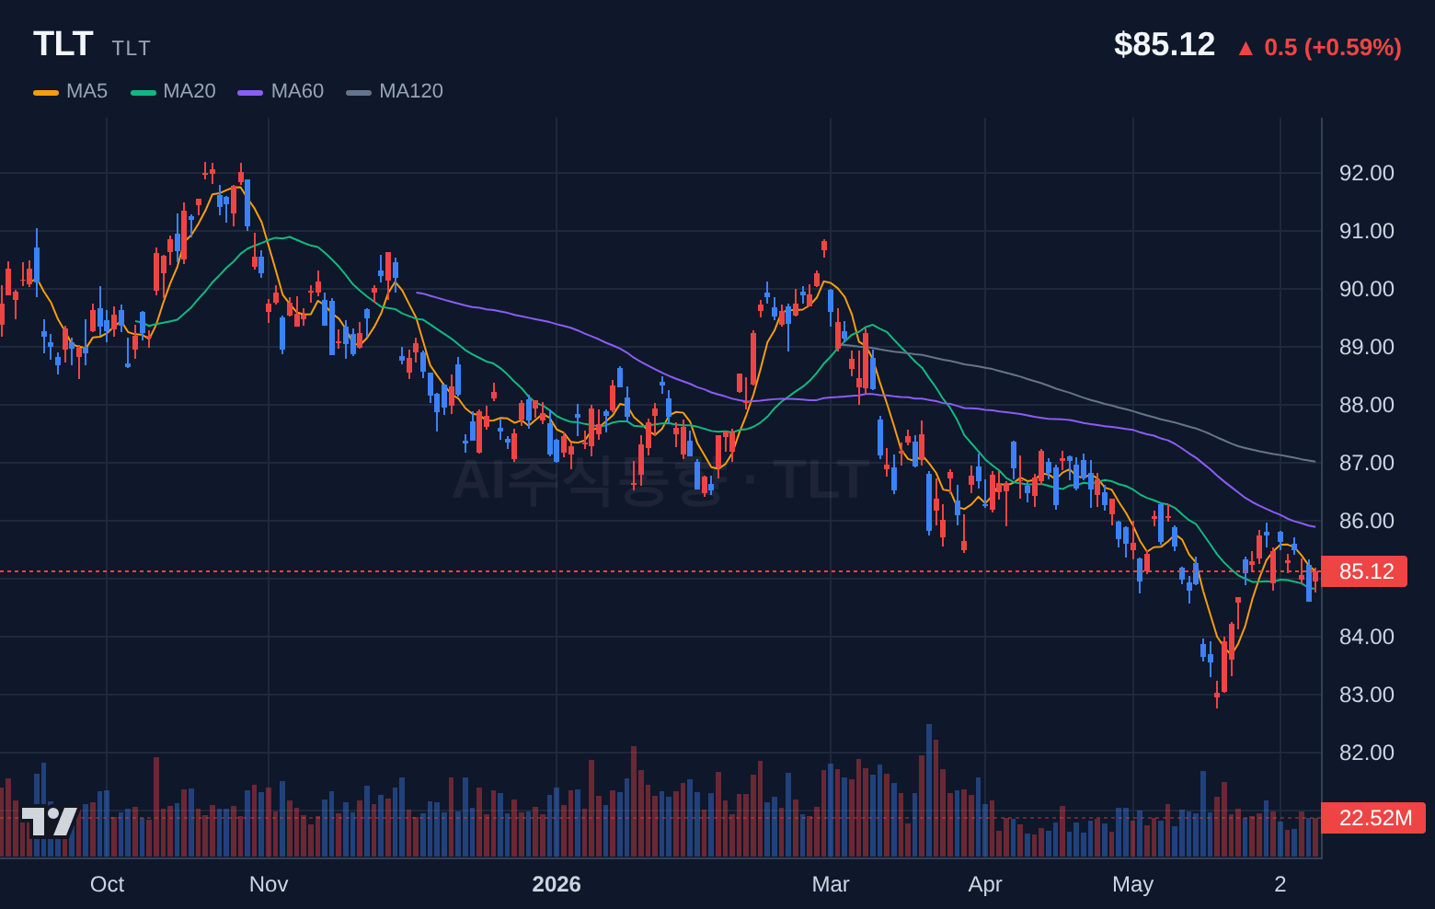This screenshot has width=1435, height=909.
Task: Click the bold TLT ticker title
Action: point(63,44)
